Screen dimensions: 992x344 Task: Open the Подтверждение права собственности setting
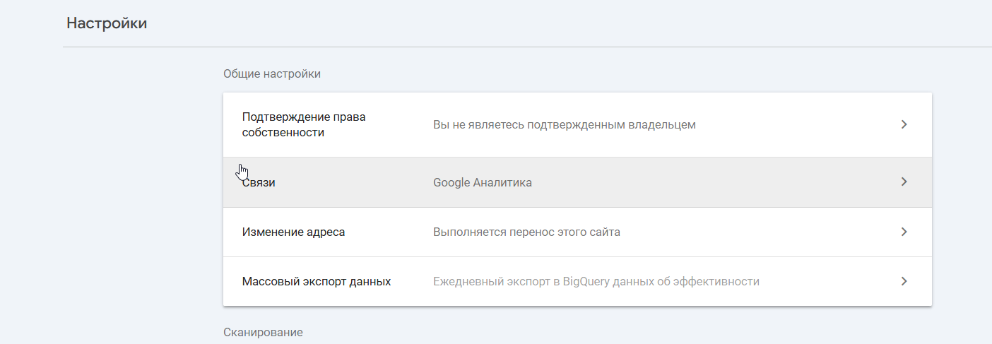[x=304, y=124]
